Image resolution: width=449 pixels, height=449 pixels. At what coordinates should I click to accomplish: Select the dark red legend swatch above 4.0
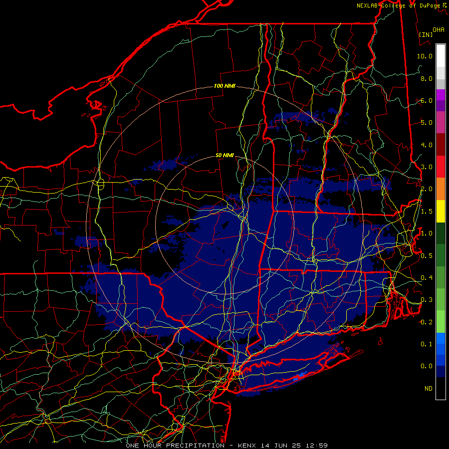pos(441,145)
